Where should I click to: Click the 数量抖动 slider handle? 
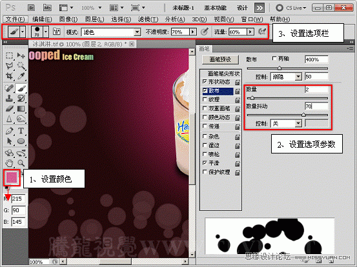[303, 115]
